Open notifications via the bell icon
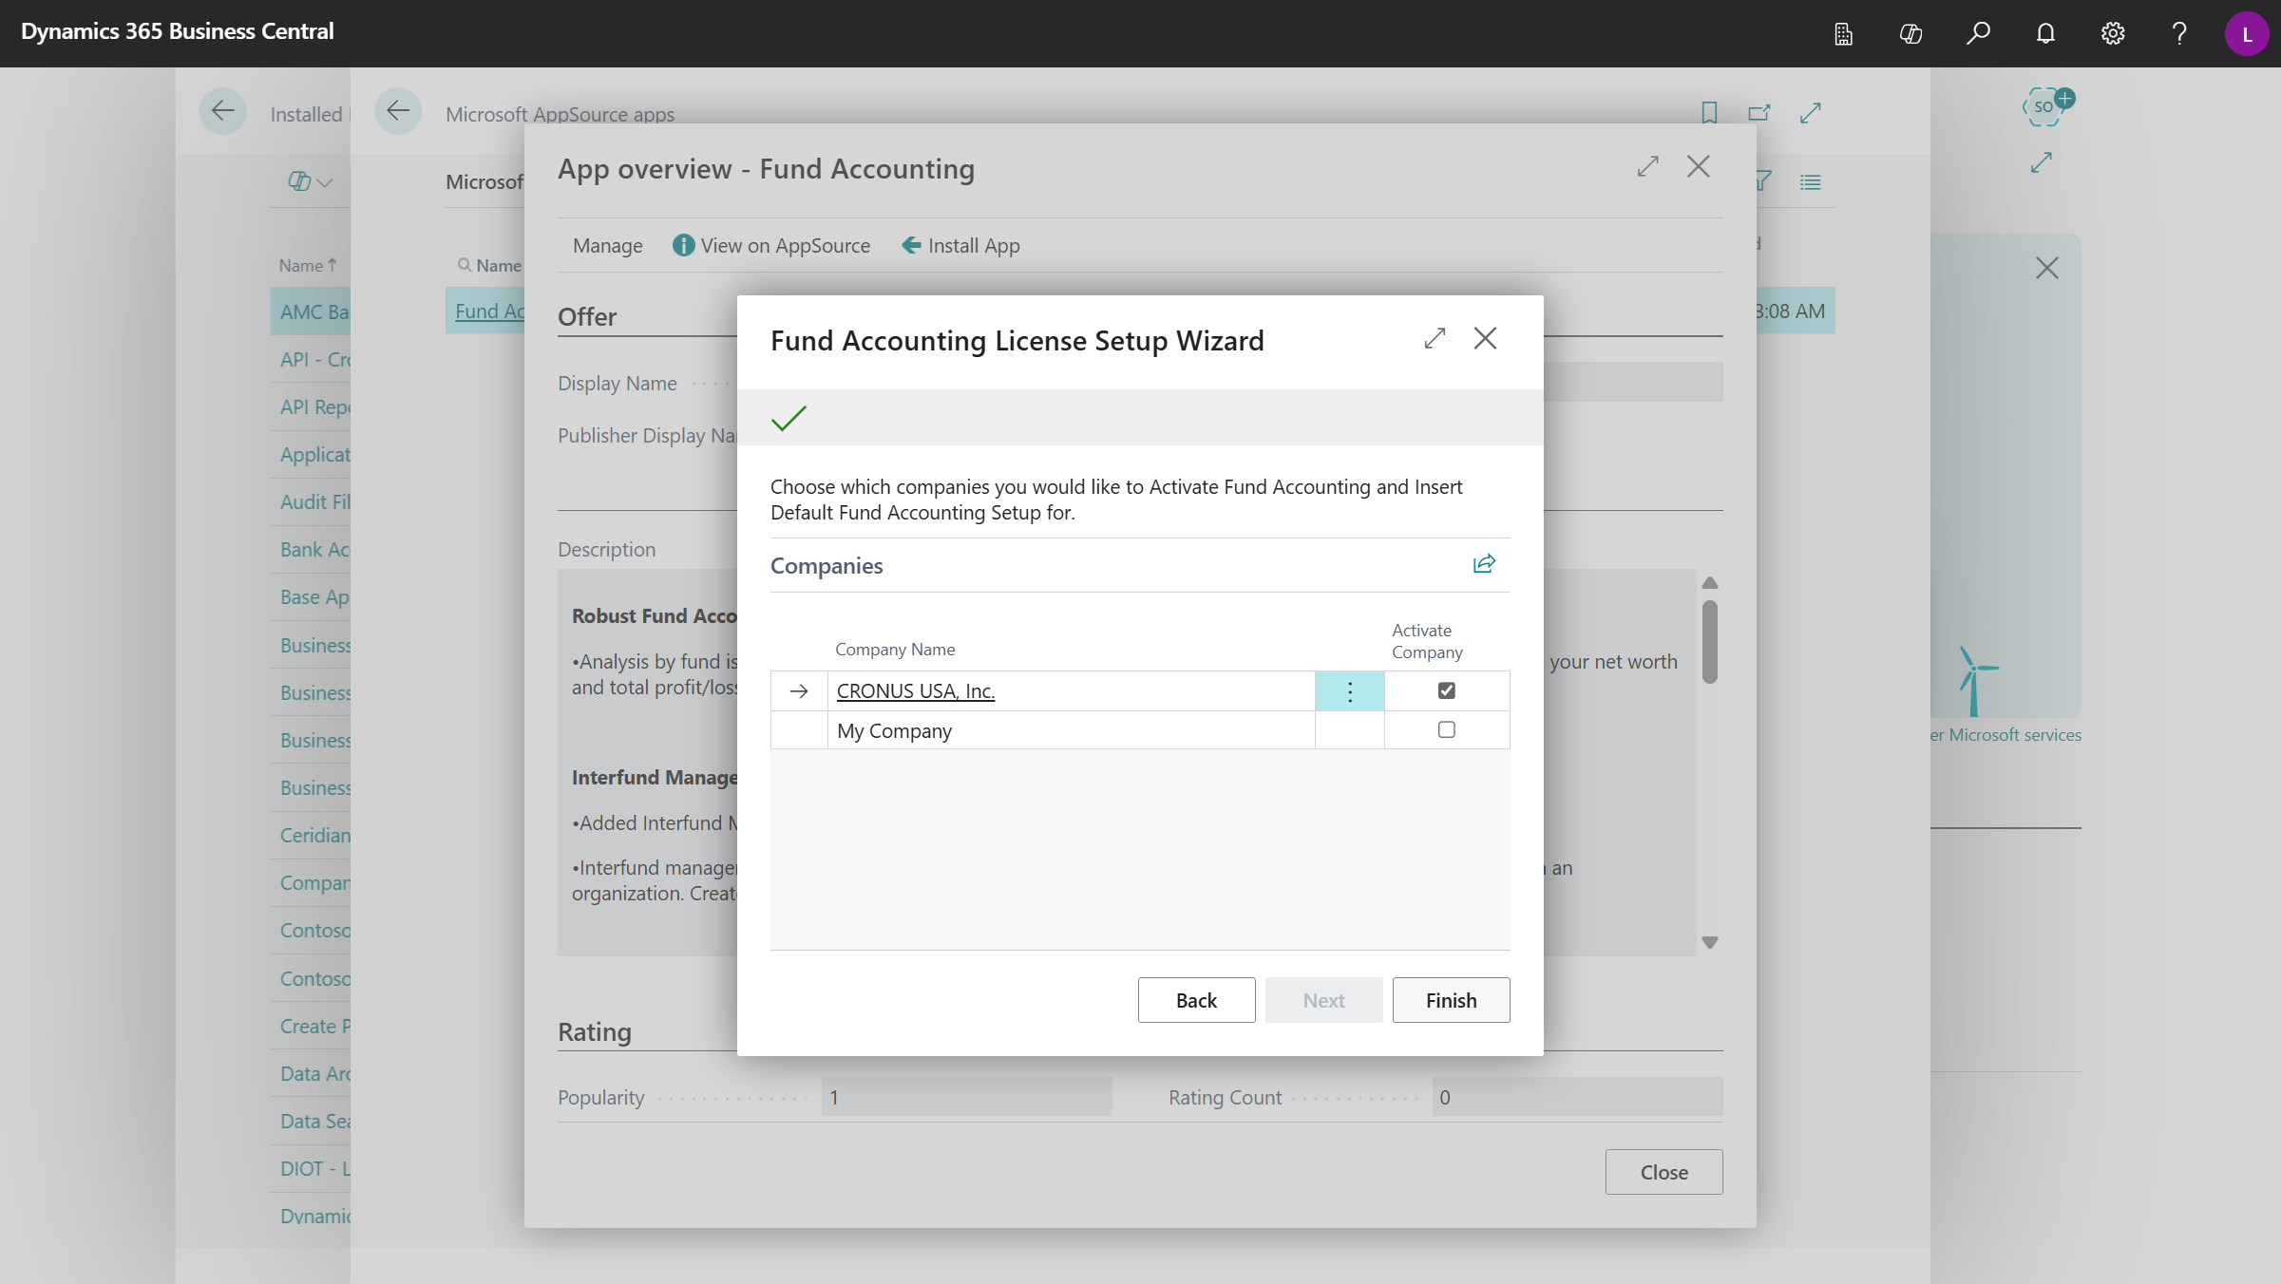Viewport: 2281px width, 1284px height. 2044,33
